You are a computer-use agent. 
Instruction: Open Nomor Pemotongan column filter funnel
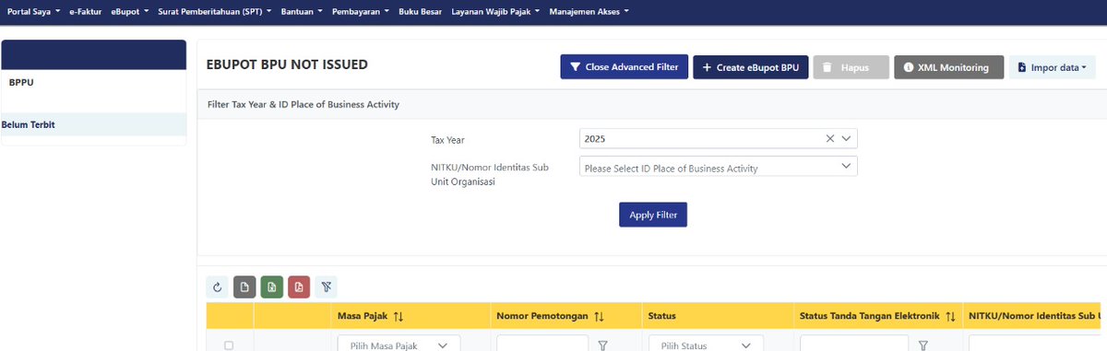point(603,345)
